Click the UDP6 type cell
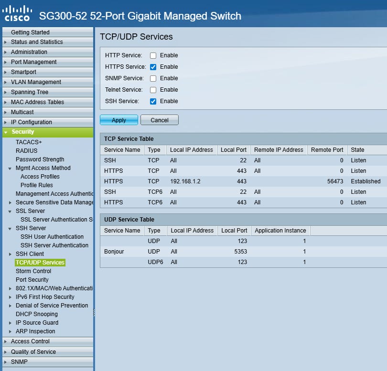Screen dimensions: 387x371 (155, 262)
